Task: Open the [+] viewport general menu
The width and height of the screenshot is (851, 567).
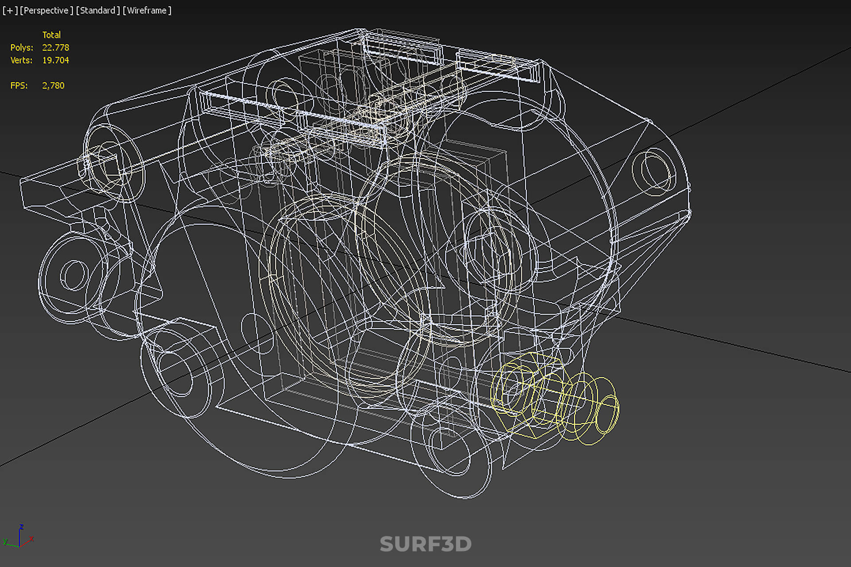Action: pyautogui.click(x=10, y=10)
